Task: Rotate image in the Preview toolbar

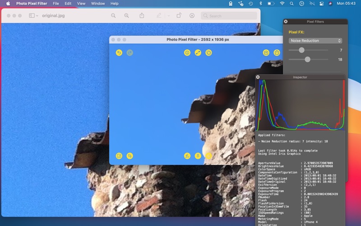Action: (x=179, y=15)
